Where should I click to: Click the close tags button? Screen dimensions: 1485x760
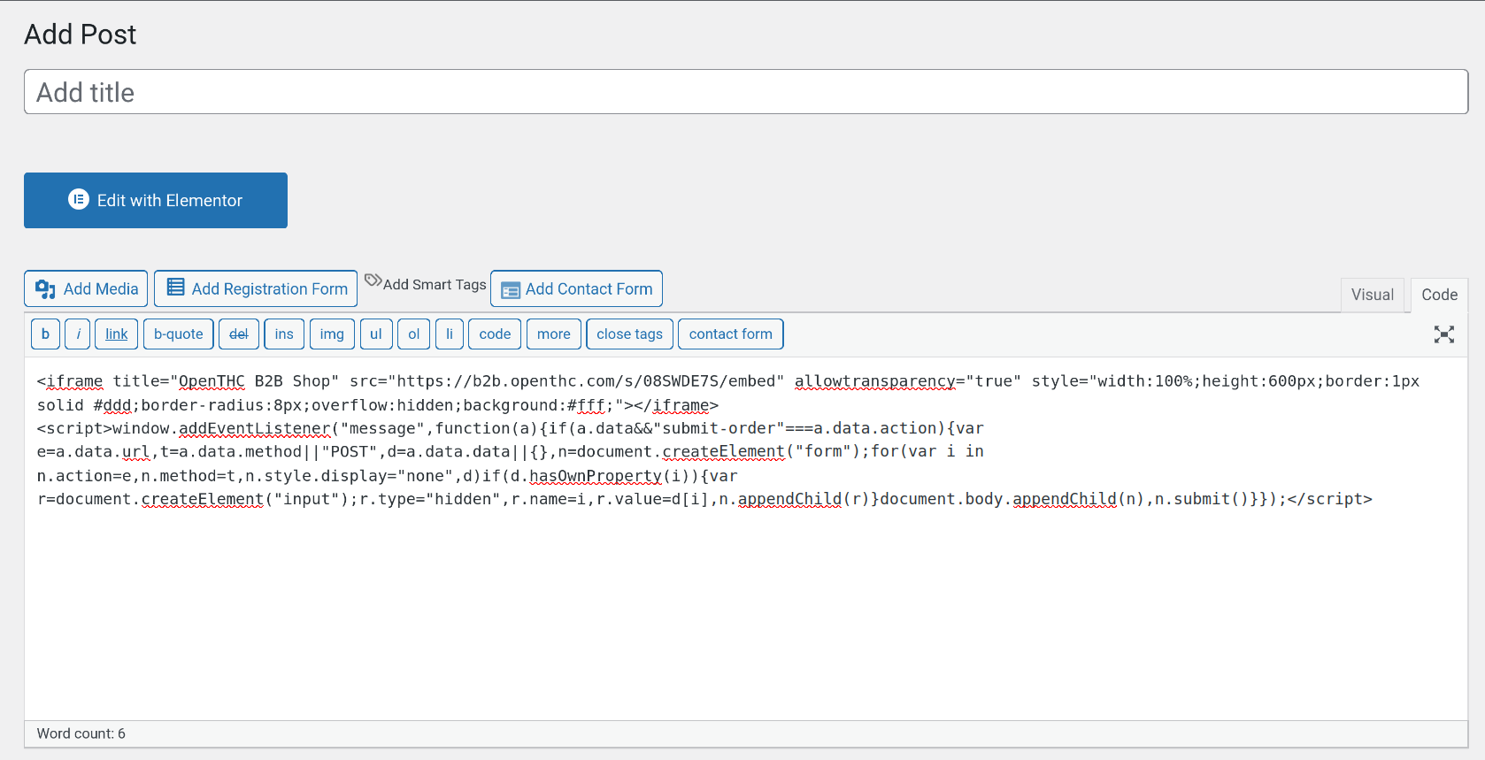629,334
